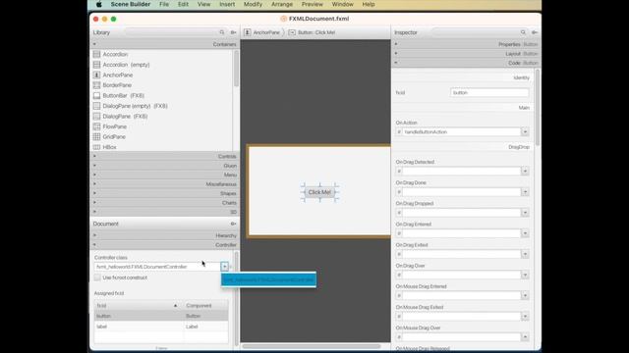Screen dimensions: 629x353
Task: Select the ButtonBar (FX8) icon
Action: pyautogui.click(x=96, y=96)
